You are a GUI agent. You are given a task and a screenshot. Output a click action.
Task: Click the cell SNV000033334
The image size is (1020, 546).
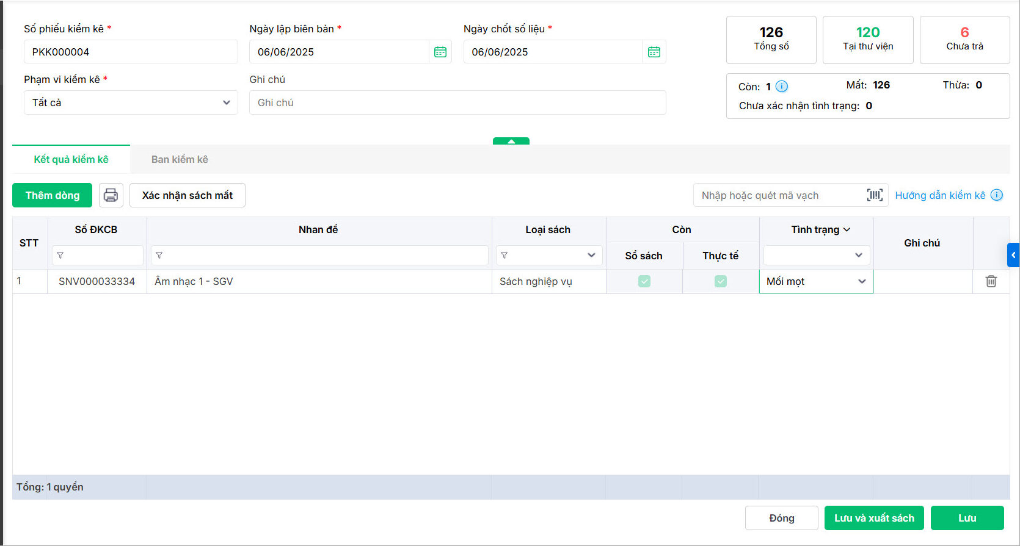tap(97, 281)
